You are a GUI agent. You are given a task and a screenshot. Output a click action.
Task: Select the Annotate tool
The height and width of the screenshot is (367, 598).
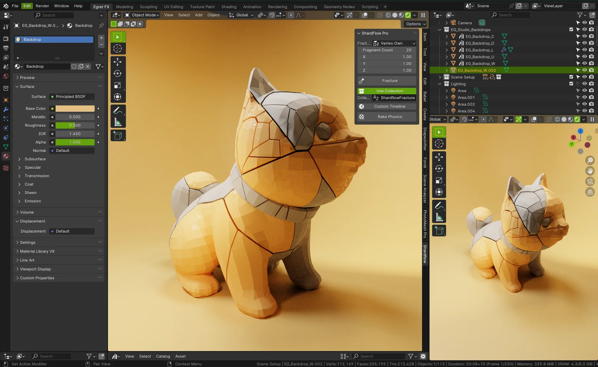click(118, 110)
